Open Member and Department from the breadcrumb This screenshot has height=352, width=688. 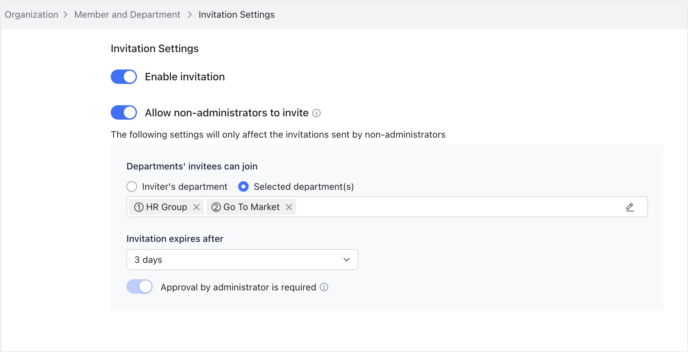coord(127,14)
